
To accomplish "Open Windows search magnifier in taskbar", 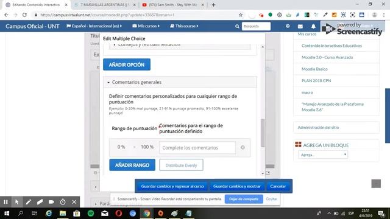I will click(21, 214).
